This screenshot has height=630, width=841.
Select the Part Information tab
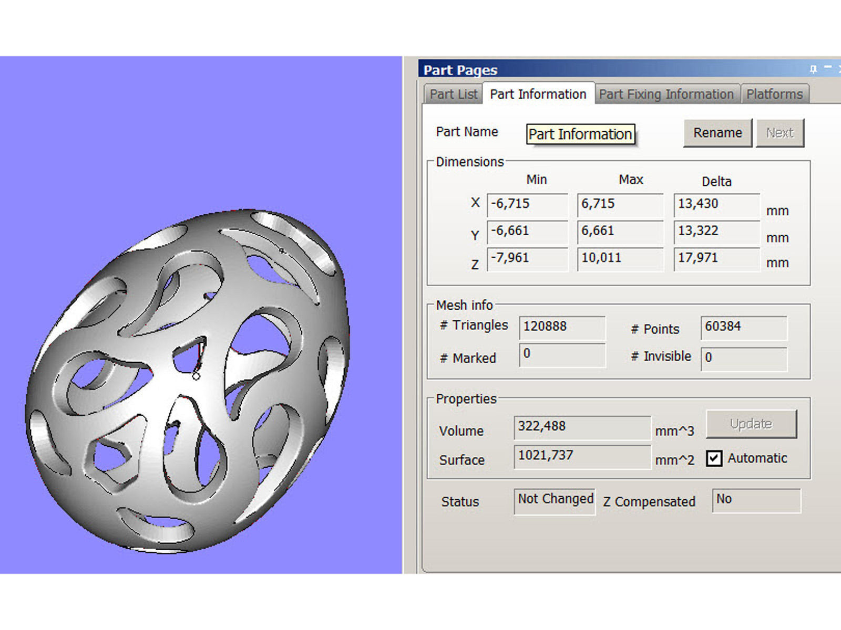point(538,94)
